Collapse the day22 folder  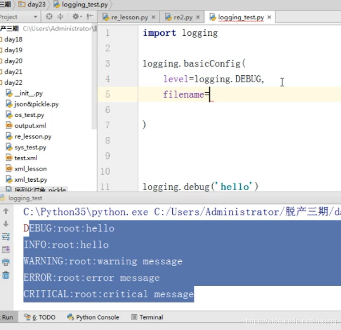tap(11, 82)
